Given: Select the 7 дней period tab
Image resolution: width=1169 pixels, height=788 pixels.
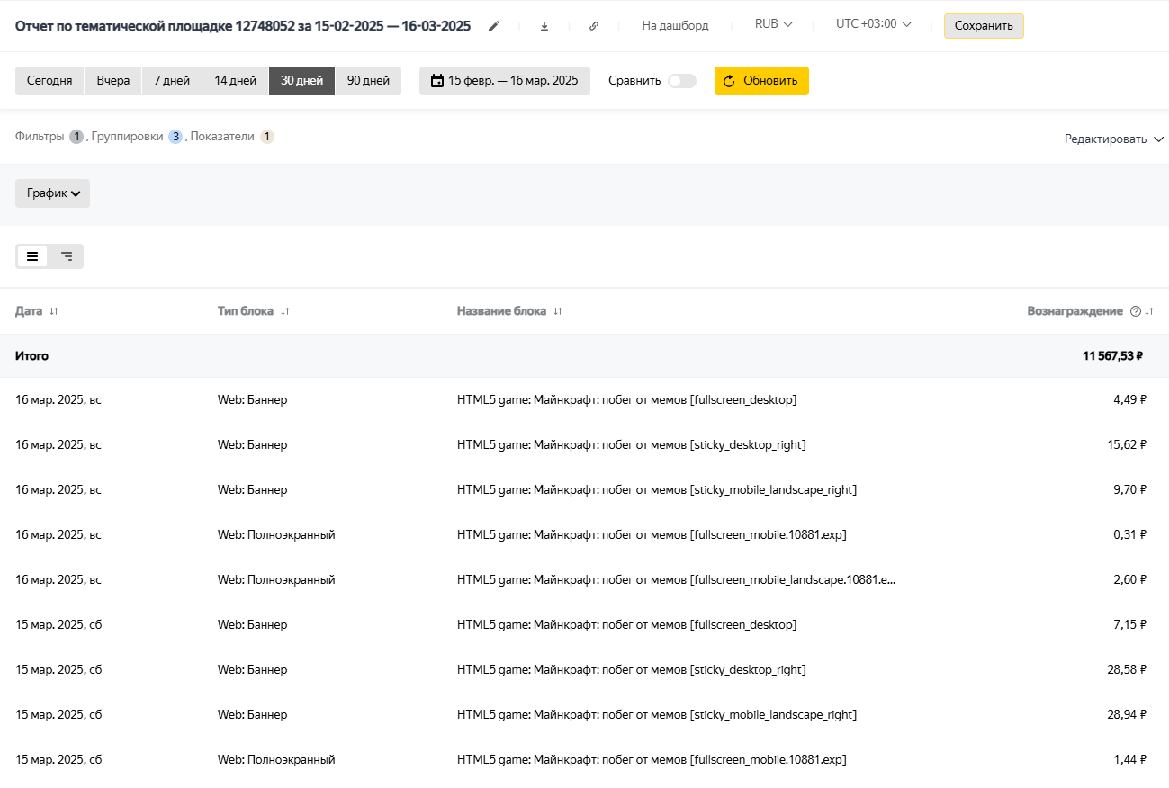Looking at the screenshot, I should tap(171, 81).
